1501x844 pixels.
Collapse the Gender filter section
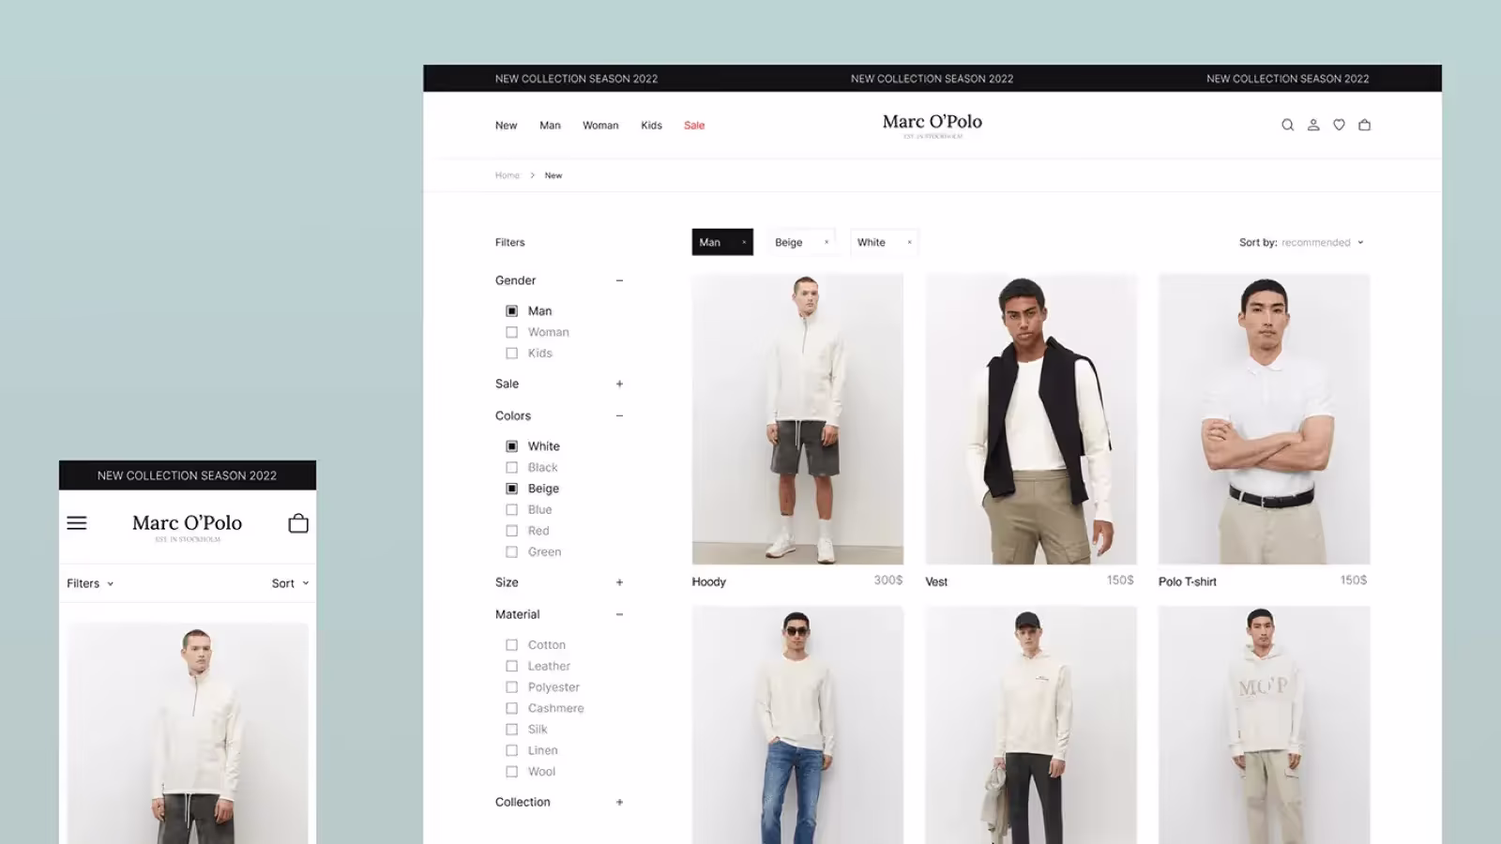[619, 280]
